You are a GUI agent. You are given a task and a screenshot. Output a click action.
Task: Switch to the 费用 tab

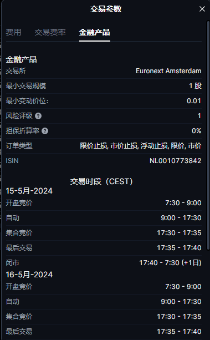(x=13, y=32)
